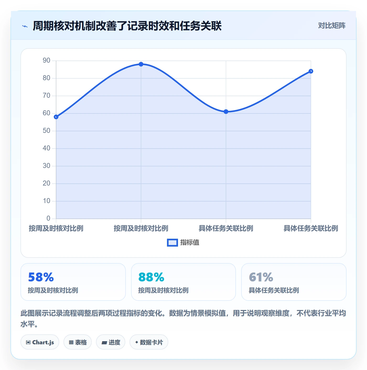Click the last x-axis label 具体任务关联比例
Viewport: 367px width, 370px height.
coord(311,228)
